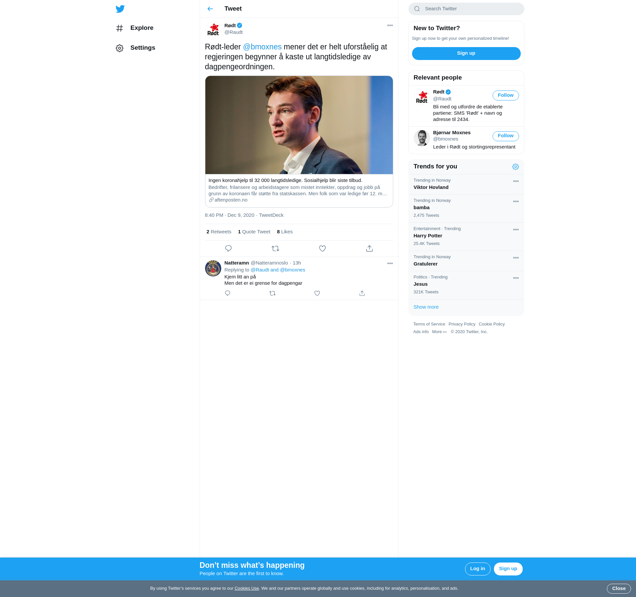This screenshot has width=636, height=597.
Task: Like Rødt's main tweet
Action: 322,249
